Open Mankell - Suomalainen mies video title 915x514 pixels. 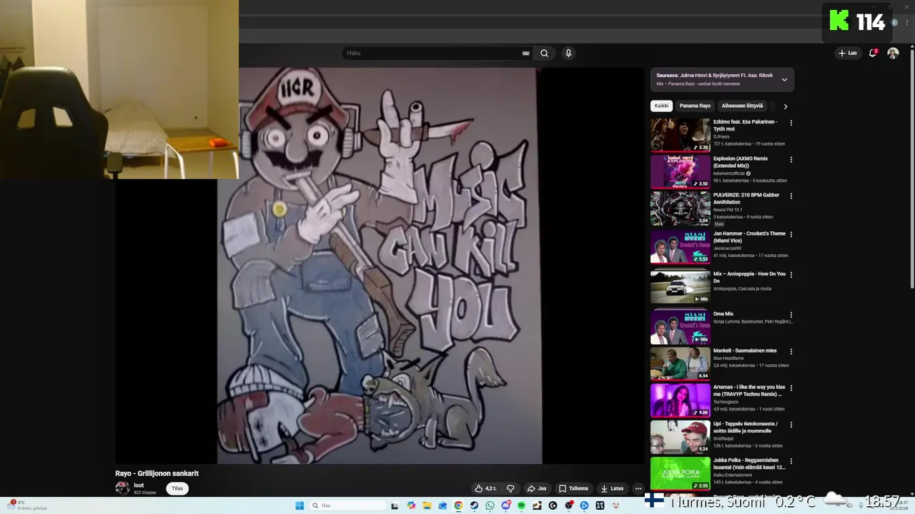745,351
